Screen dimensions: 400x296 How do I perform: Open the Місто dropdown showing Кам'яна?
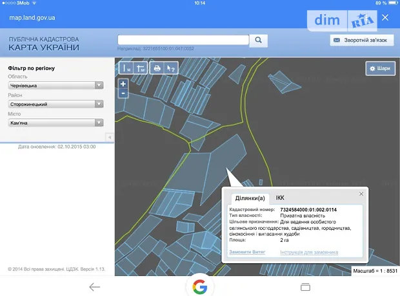55,122
